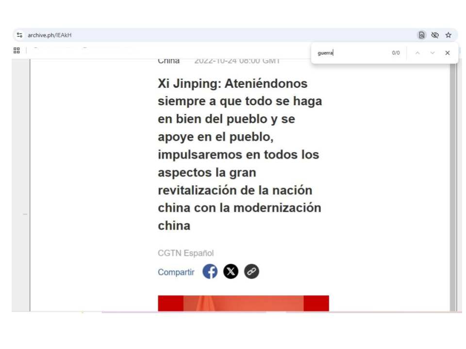The image size is (466, 349).
Task: Go to next find result with down arrow
Action: pos(432,53)
